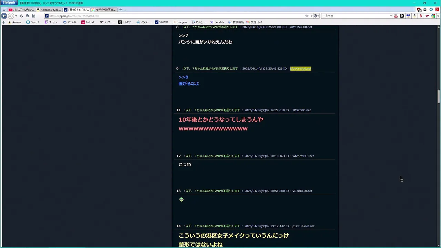
Task: Open the Cisco T... bookmark
Action: [34, 22]
